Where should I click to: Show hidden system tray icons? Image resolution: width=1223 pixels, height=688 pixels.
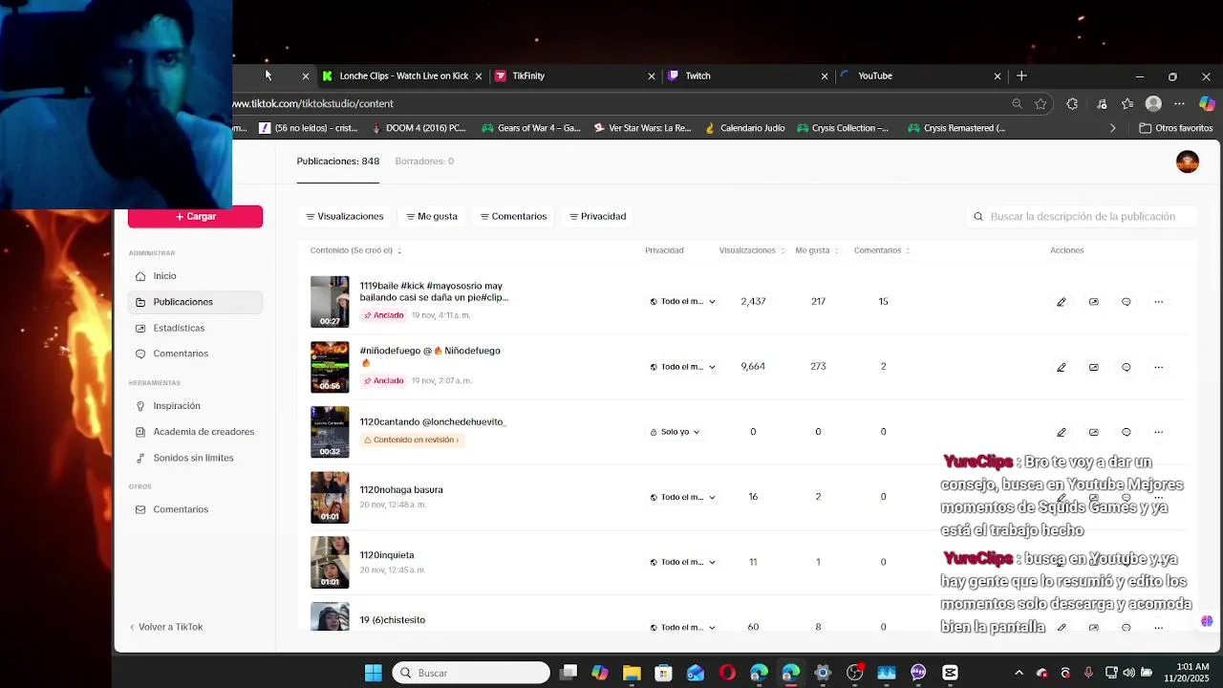(1019, 673)
